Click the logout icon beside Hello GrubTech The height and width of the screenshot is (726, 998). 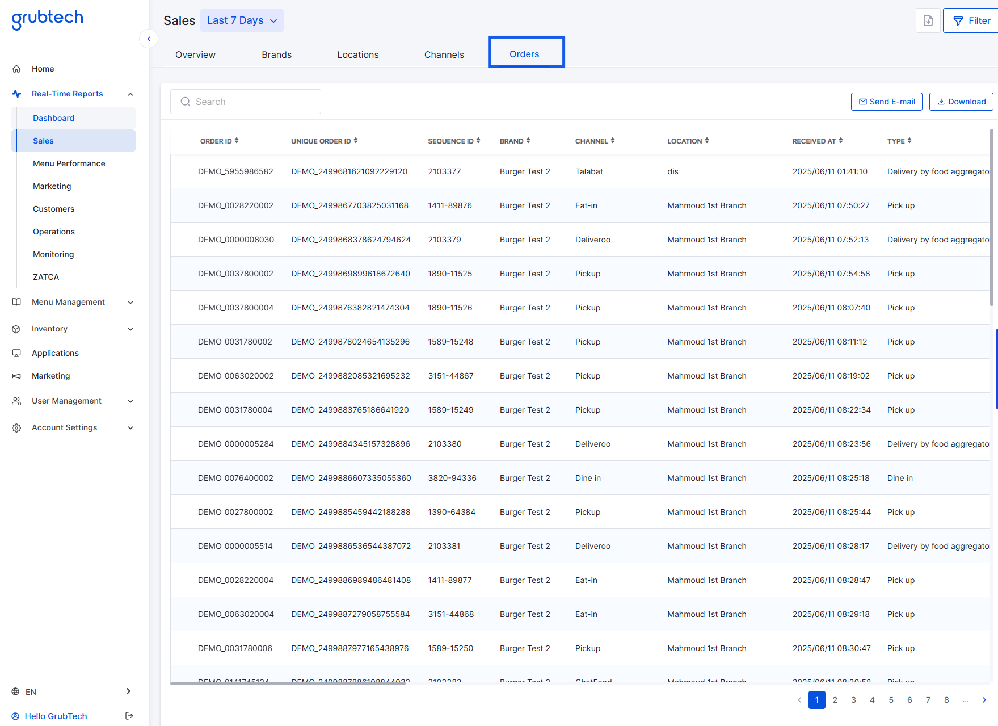(x=129, y=716)
